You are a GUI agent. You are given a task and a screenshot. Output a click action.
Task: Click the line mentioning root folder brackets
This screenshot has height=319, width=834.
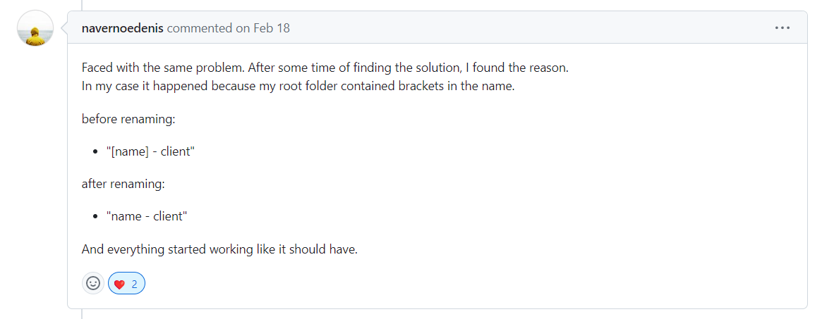click(x=298, y=86)
